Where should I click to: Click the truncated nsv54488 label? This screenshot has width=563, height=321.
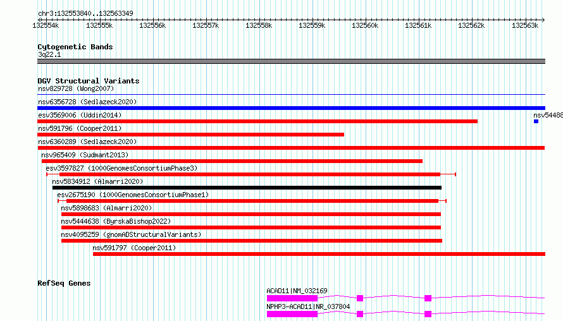coord(548,115)
